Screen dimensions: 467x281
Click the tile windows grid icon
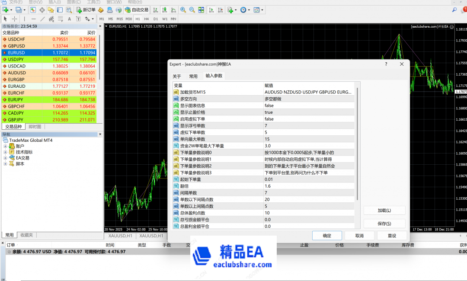coord(202,10)
